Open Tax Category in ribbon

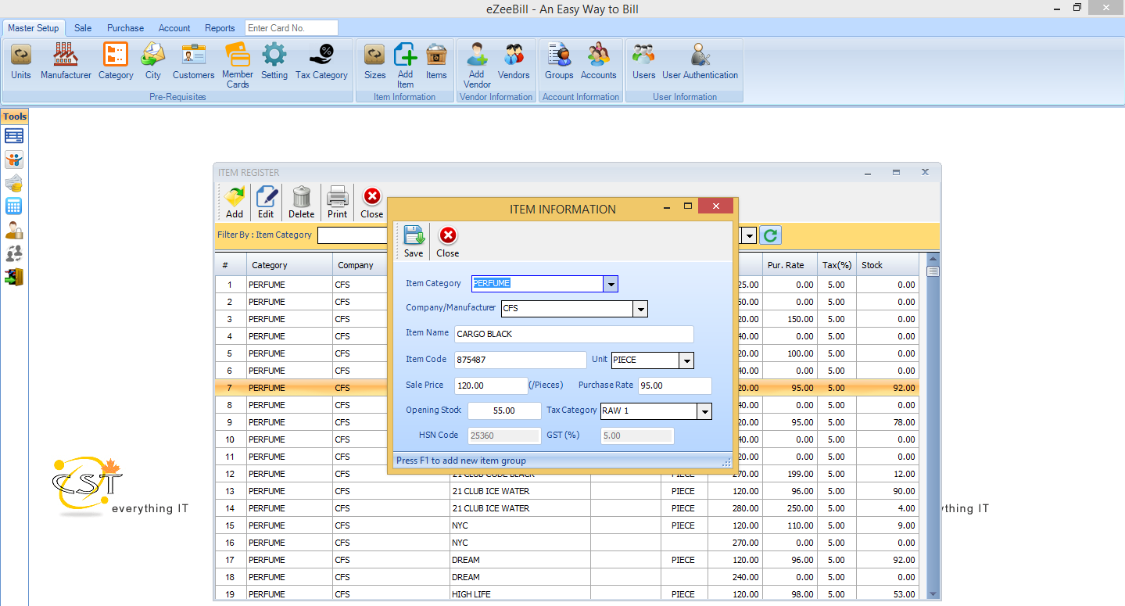point(321,62)
